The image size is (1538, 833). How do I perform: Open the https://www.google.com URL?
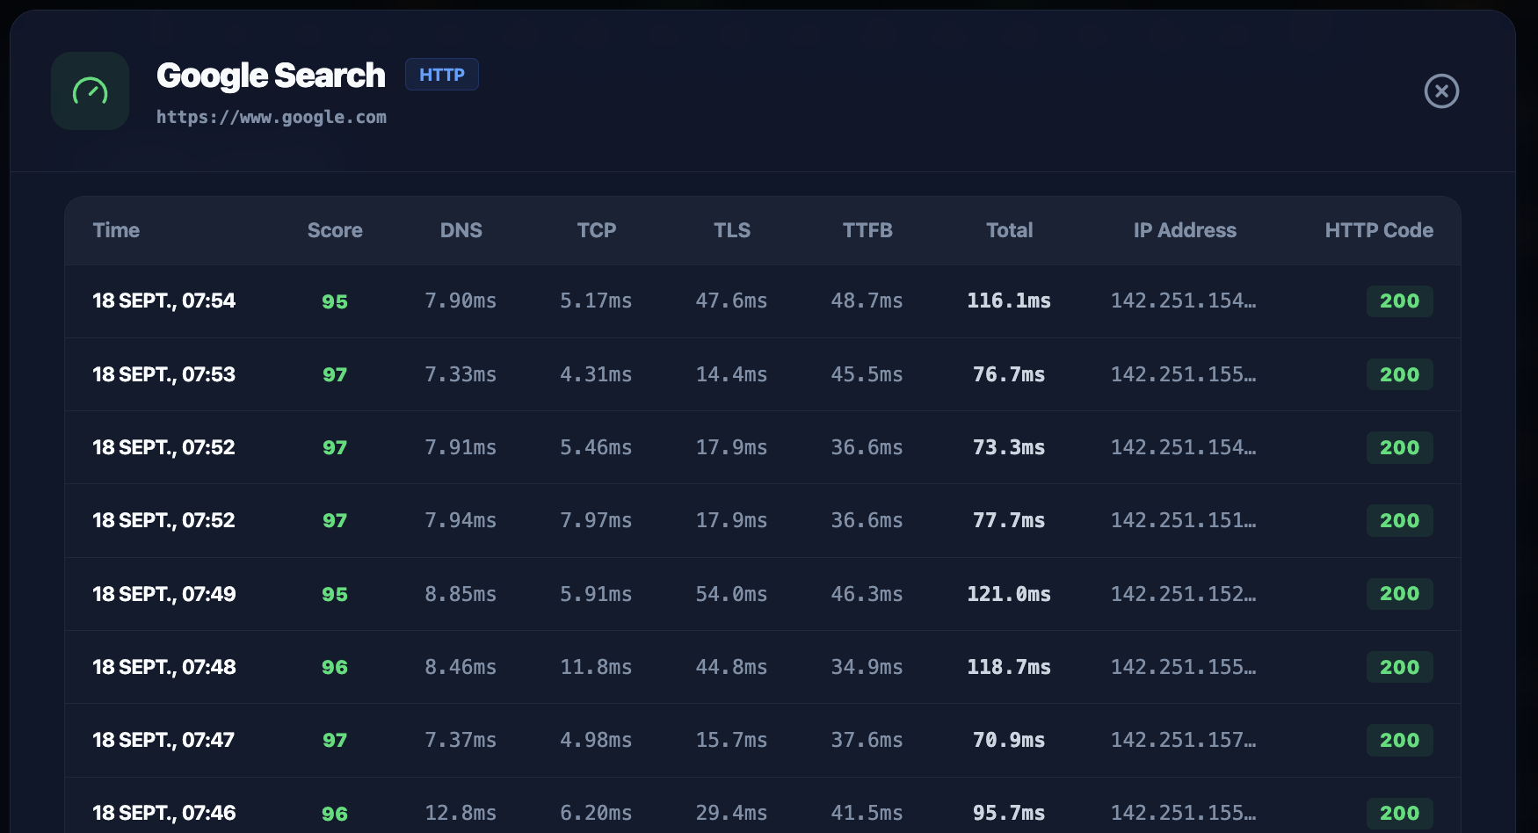coord(272,117)
